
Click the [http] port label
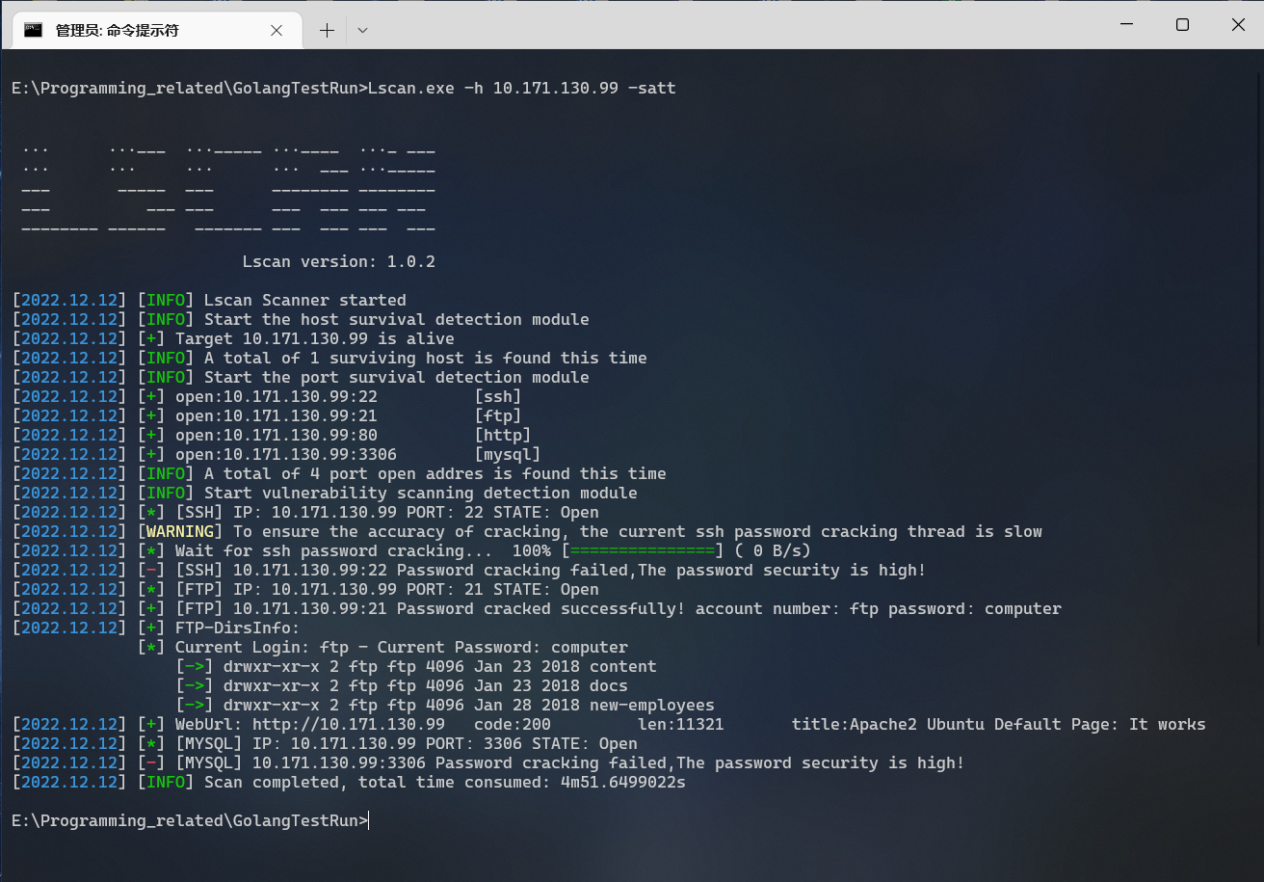click(503, 435)
